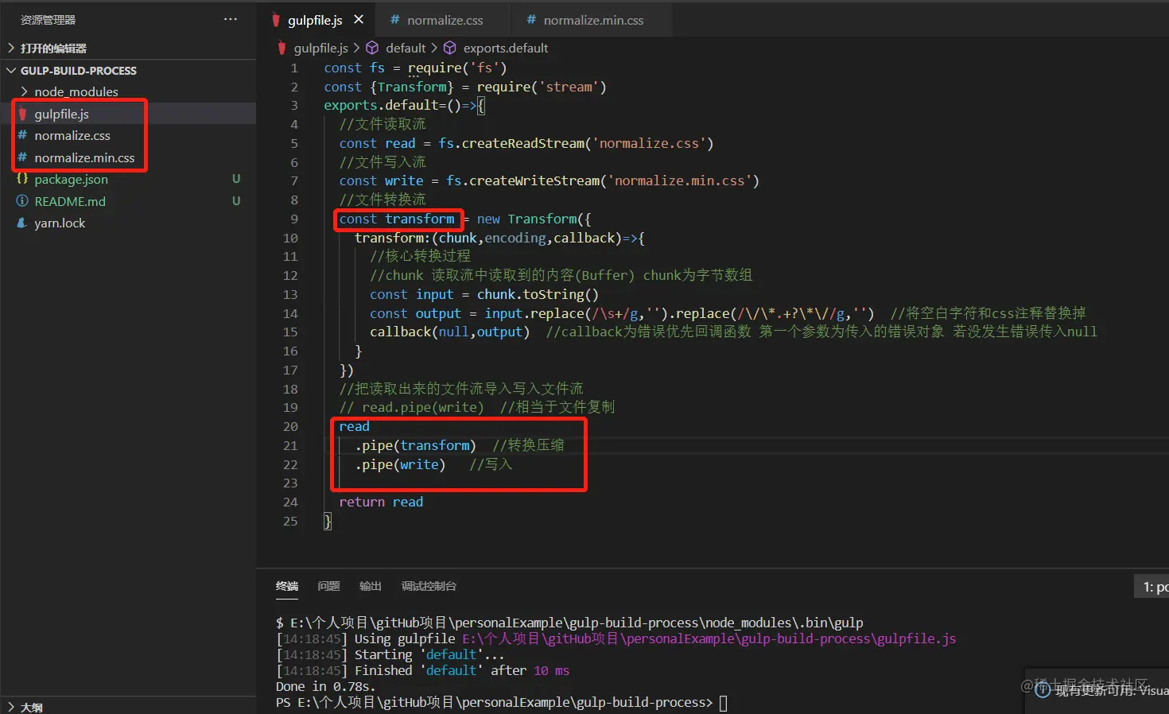This screenshot has height=714, width=1169.
Task: Click 'return read' on line 24
Action: tap(381, 502)
